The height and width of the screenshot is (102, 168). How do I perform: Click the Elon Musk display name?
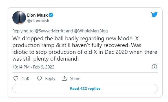click(37, 15)
